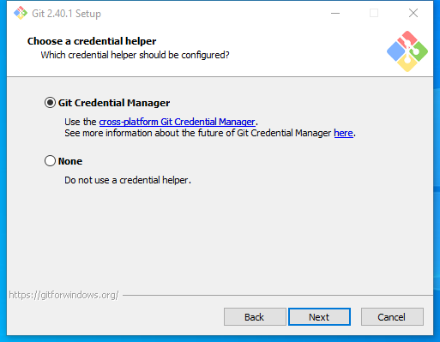This screenshot has height=342, width=440.
Task: Click the large Git logo in the header
Action: [x=407, y=51]
